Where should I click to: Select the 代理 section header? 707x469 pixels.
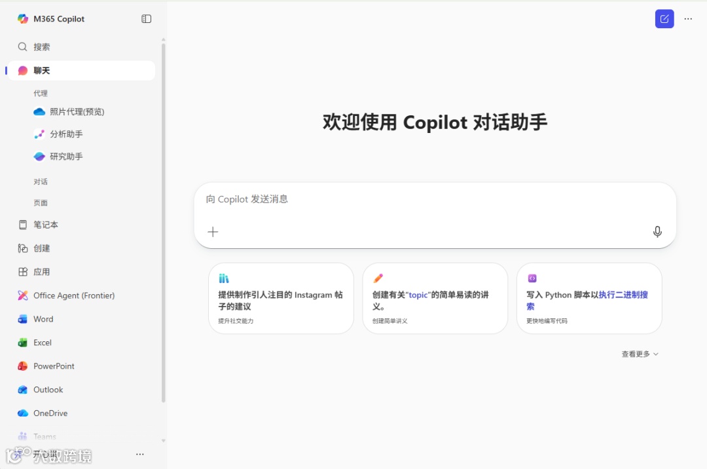pos(41,94)
